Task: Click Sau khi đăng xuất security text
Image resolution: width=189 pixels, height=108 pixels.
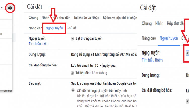Action: (104, 83)
